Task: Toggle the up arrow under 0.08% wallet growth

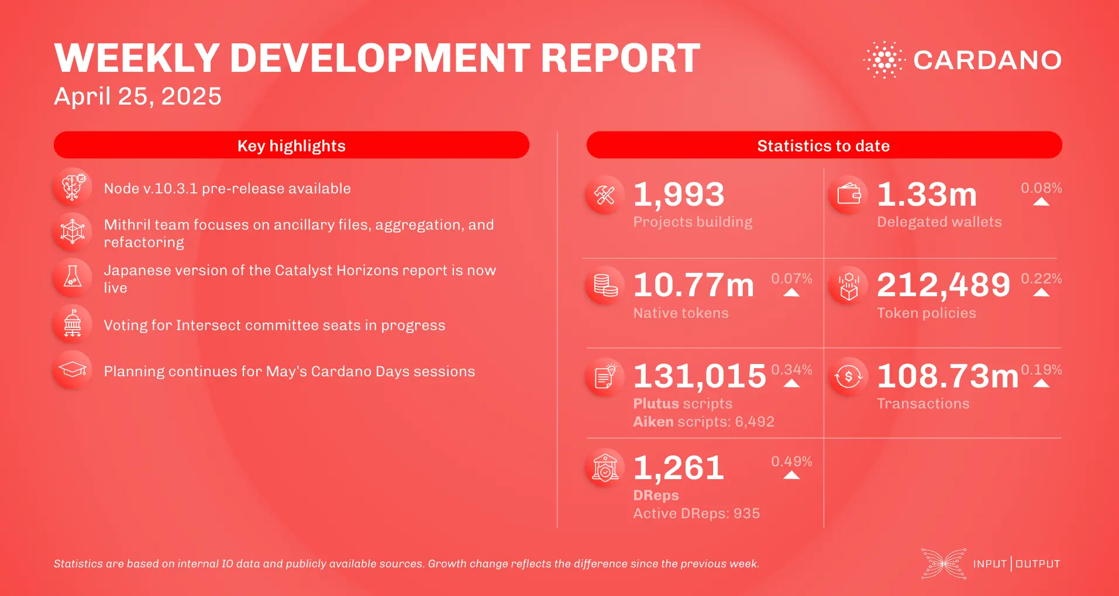Action: (1041, 202)
